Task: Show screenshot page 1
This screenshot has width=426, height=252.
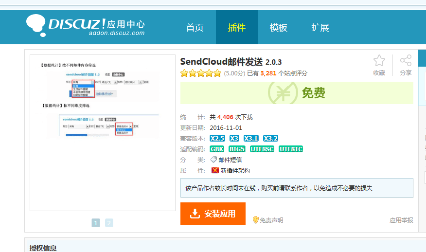Action: (x=96, y=223)
